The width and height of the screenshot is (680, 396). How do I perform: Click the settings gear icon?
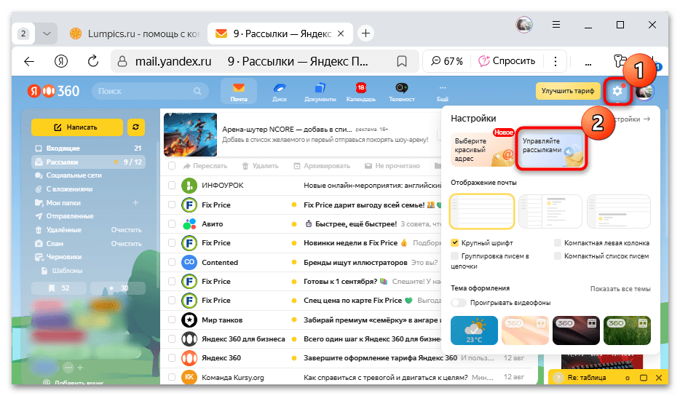pos(618,91)
